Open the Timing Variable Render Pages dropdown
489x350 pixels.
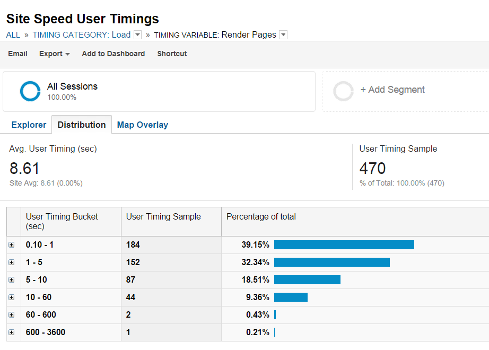(x=283, y=35)
